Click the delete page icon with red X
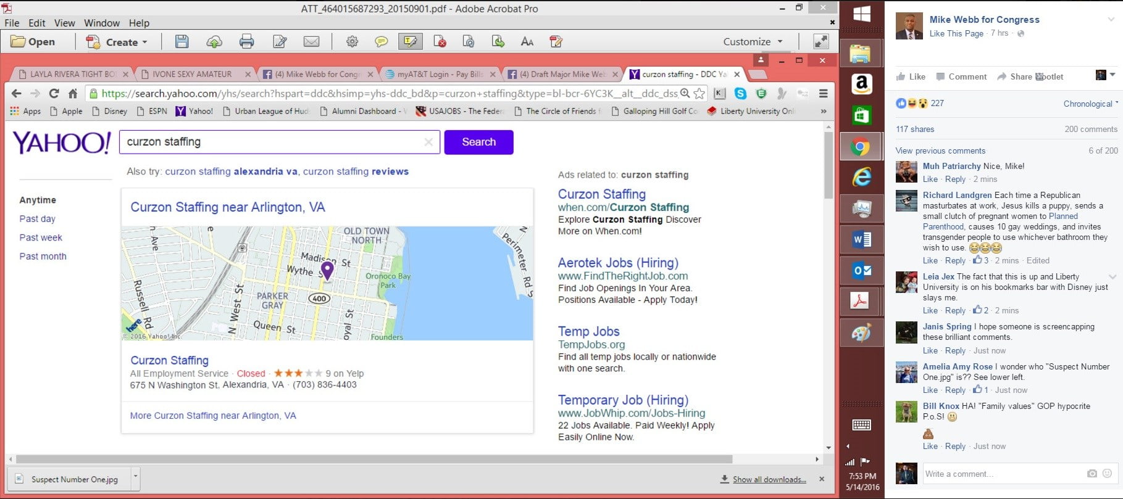 pyautogui.click(x=440, y=41)
